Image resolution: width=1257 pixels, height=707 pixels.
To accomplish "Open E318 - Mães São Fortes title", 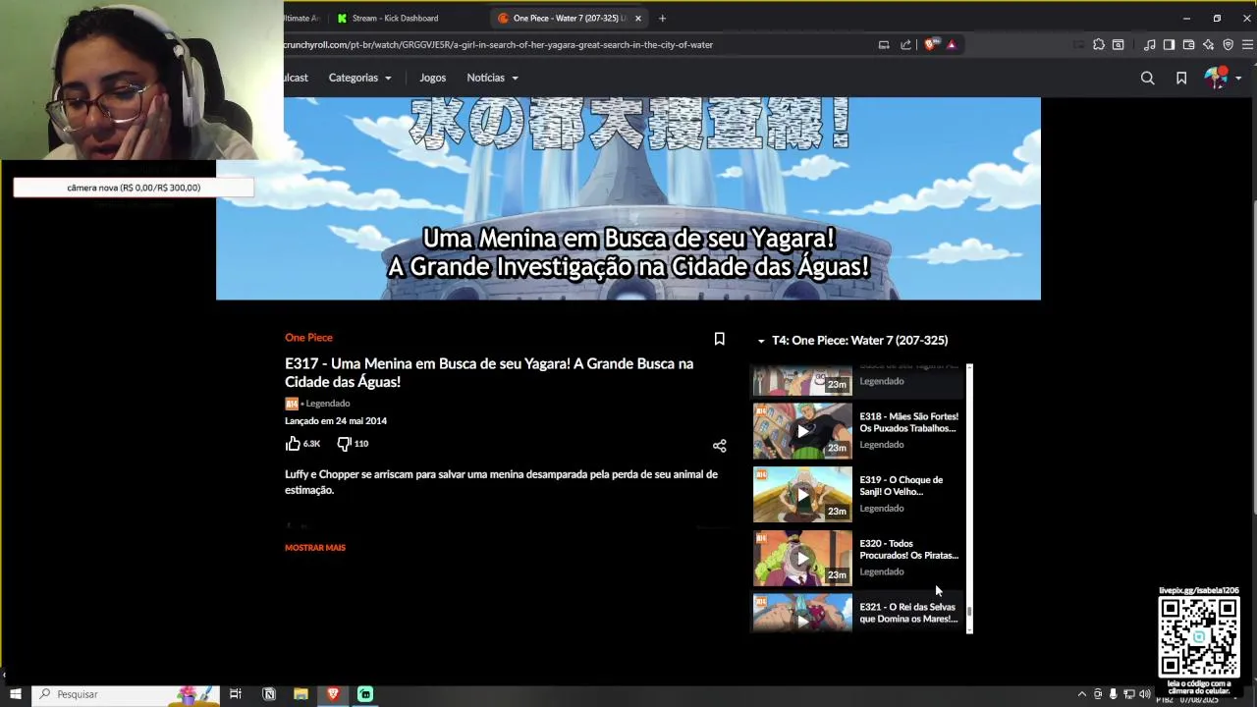I will coord(908,422).
